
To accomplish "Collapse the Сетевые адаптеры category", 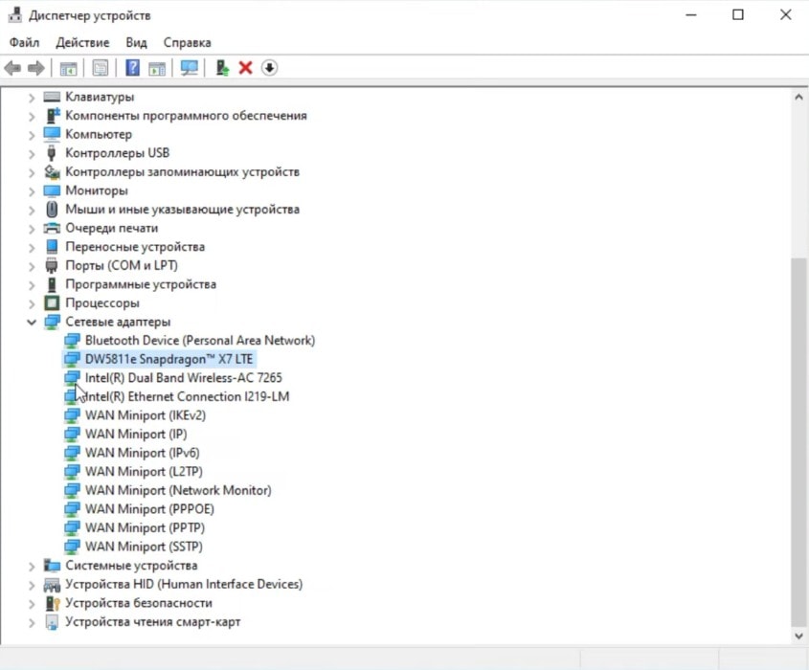I will [32, 323].
